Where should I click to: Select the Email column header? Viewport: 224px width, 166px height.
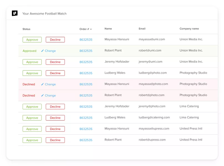tap(142, 29)
